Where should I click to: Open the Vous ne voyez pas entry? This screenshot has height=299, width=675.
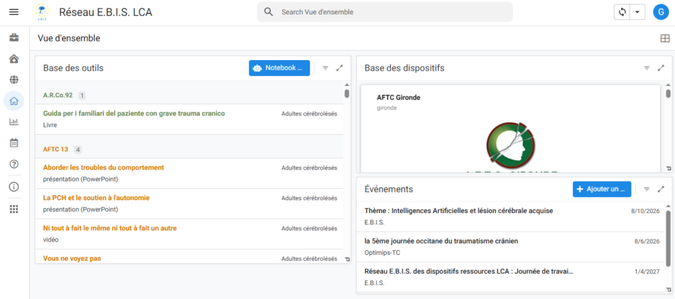pyautogui.click(x=189, y=257)
